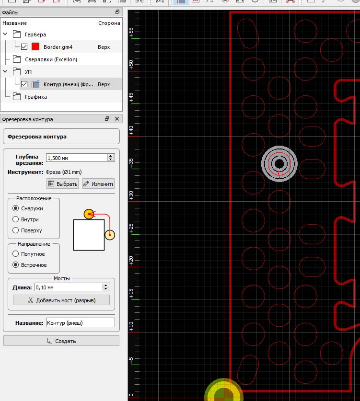Click the Изменить tool button

pos(98,183)
